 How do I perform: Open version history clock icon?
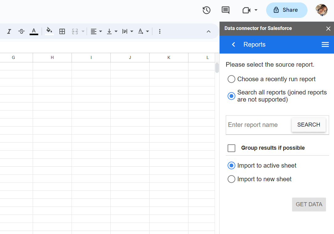coord(206,10)
